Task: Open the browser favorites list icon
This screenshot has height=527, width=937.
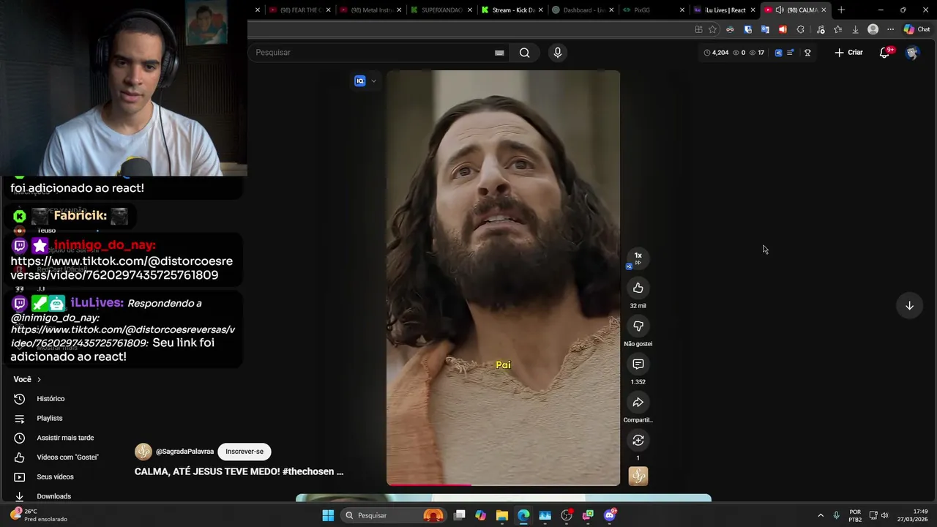Action: coord(837,29)
